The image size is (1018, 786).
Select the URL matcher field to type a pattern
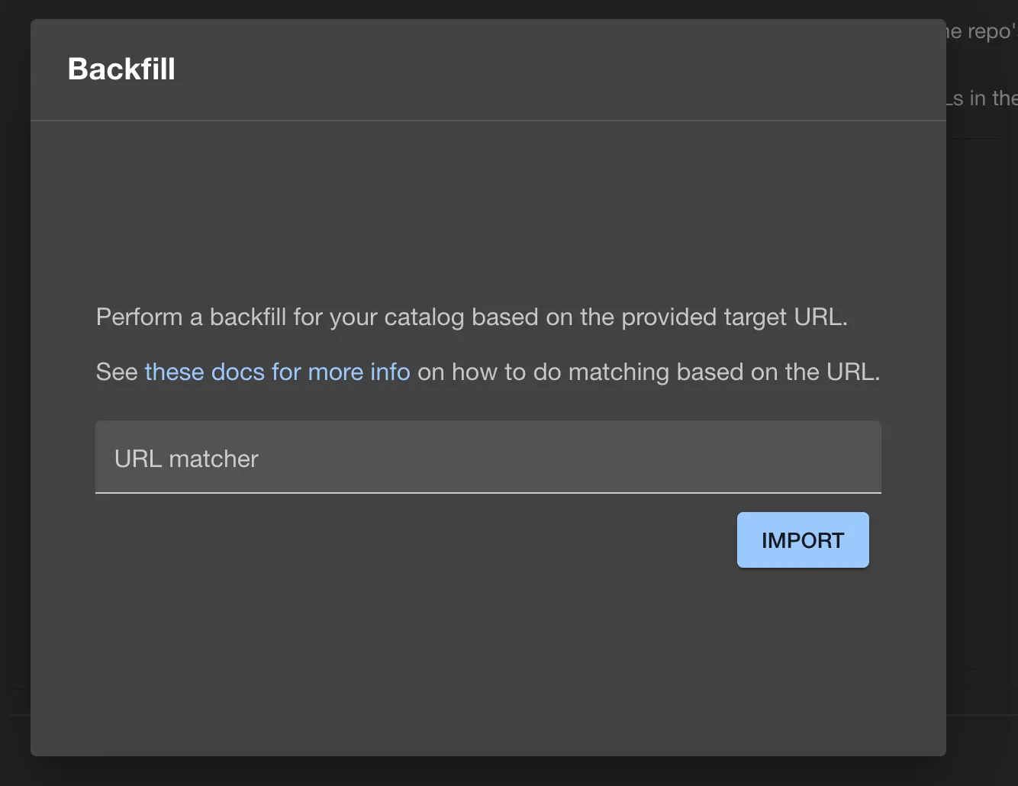point(488,457)
